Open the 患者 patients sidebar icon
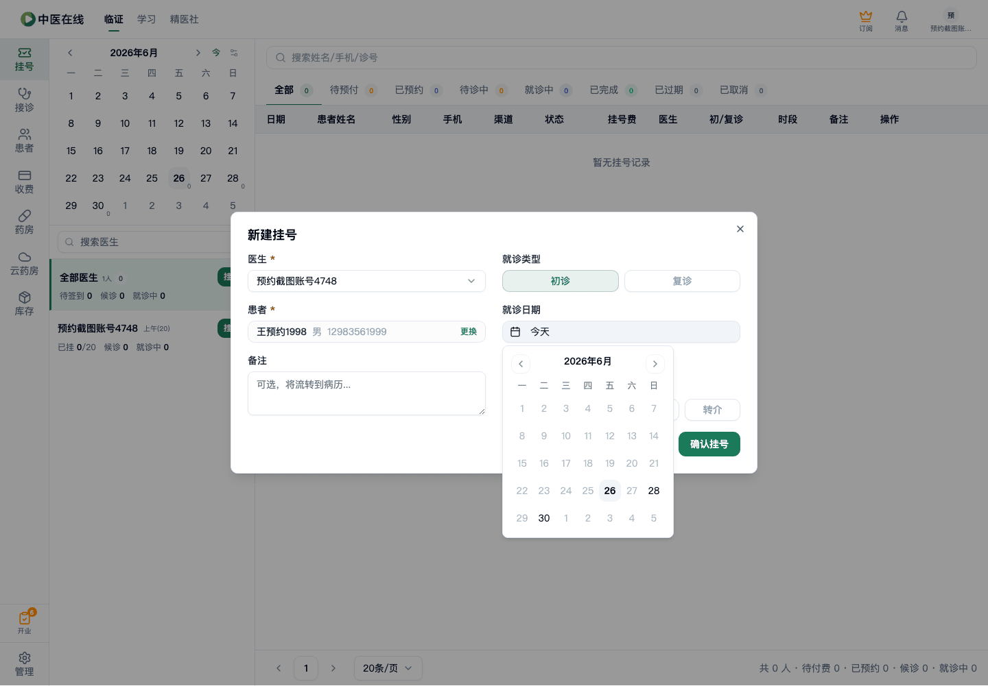 point(24,141)
